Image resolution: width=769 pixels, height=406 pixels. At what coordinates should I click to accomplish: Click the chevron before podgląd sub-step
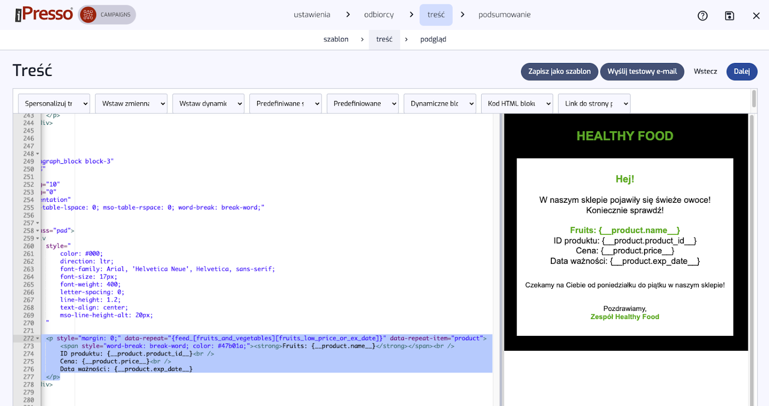(x=406, y=39)
